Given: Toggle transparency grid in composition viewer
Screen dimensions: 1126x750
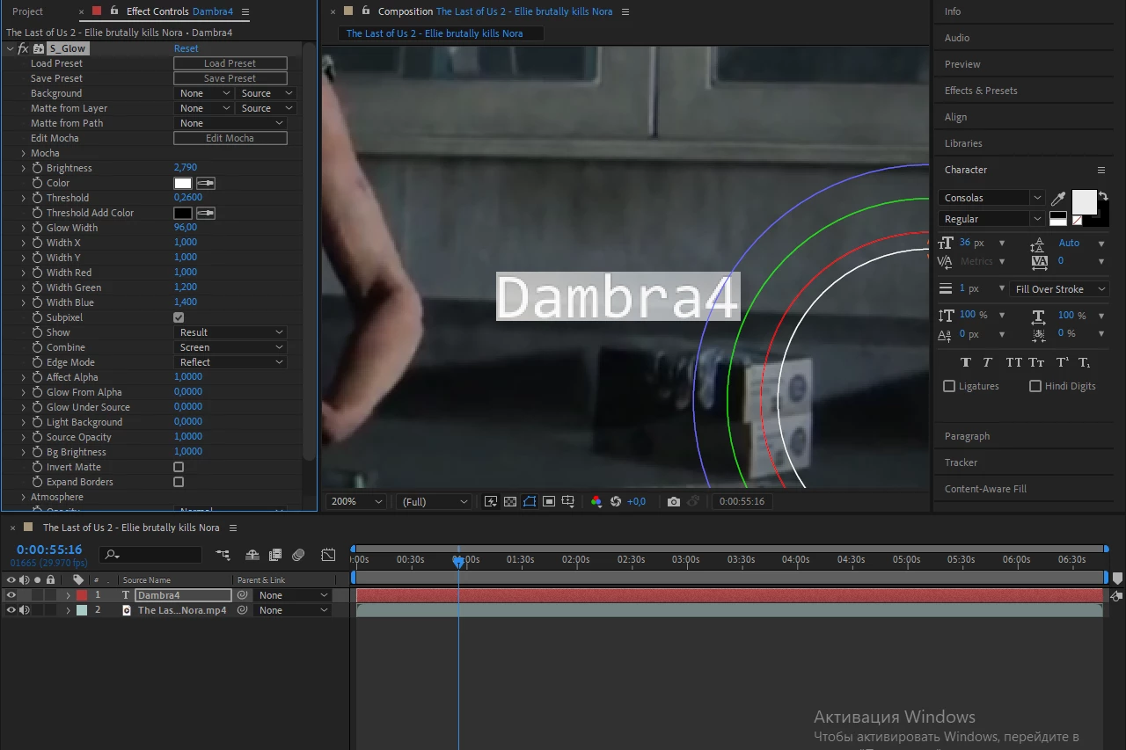Looking at the screenshot, I should click(x=510, y=501).
